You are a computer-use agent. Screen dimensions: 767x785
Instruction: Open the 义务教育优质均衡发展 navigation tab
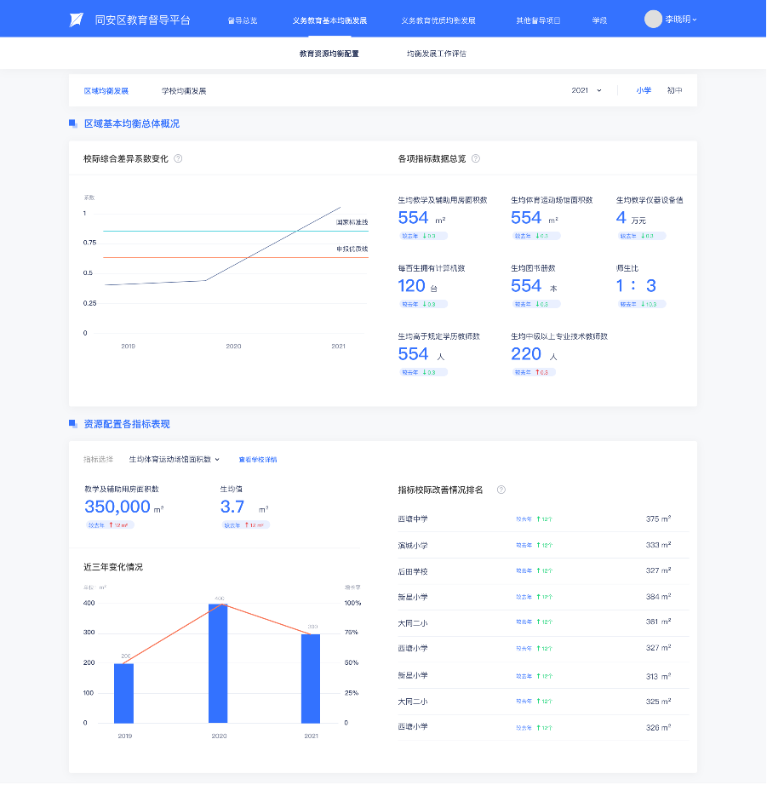pyautogui.click(x=438, y=20)
